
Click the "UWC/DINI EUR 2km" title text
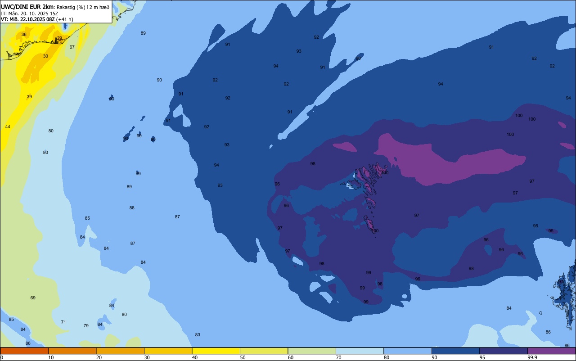click(27, 7)
